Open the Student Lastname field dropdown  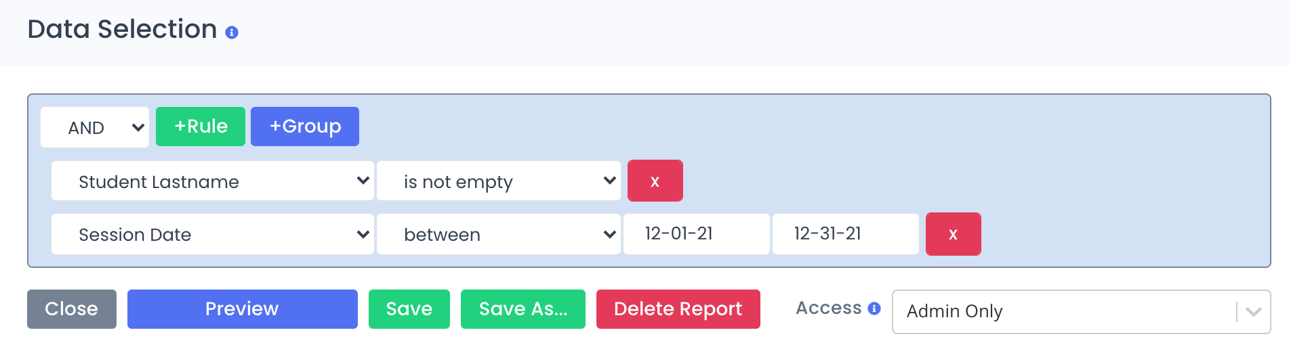pos(213,181)
